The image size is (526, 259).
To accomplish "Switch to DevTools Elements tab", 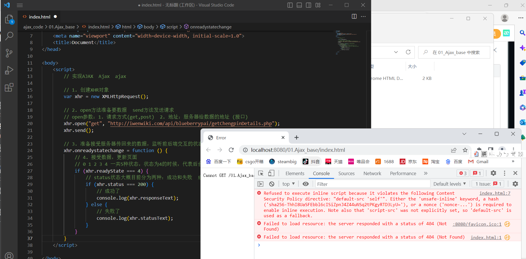I will pos(295,173).
